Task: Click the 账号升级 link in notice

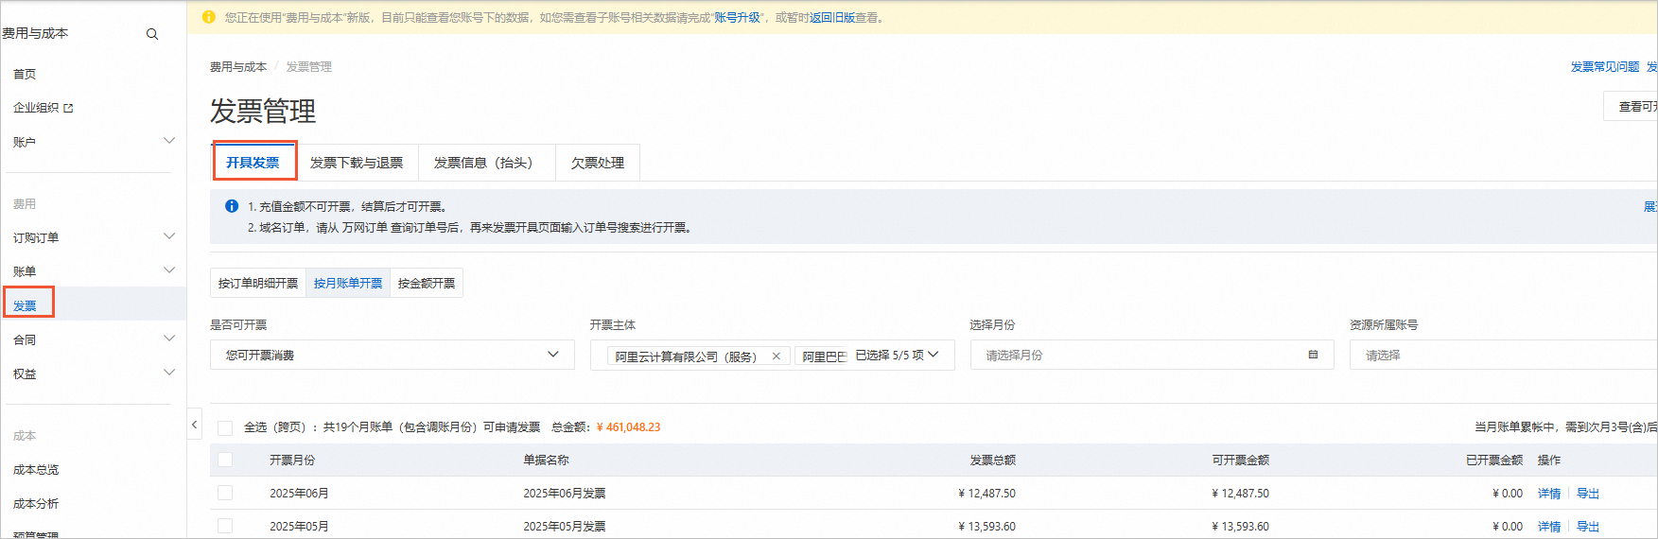Action: [737, 17]
